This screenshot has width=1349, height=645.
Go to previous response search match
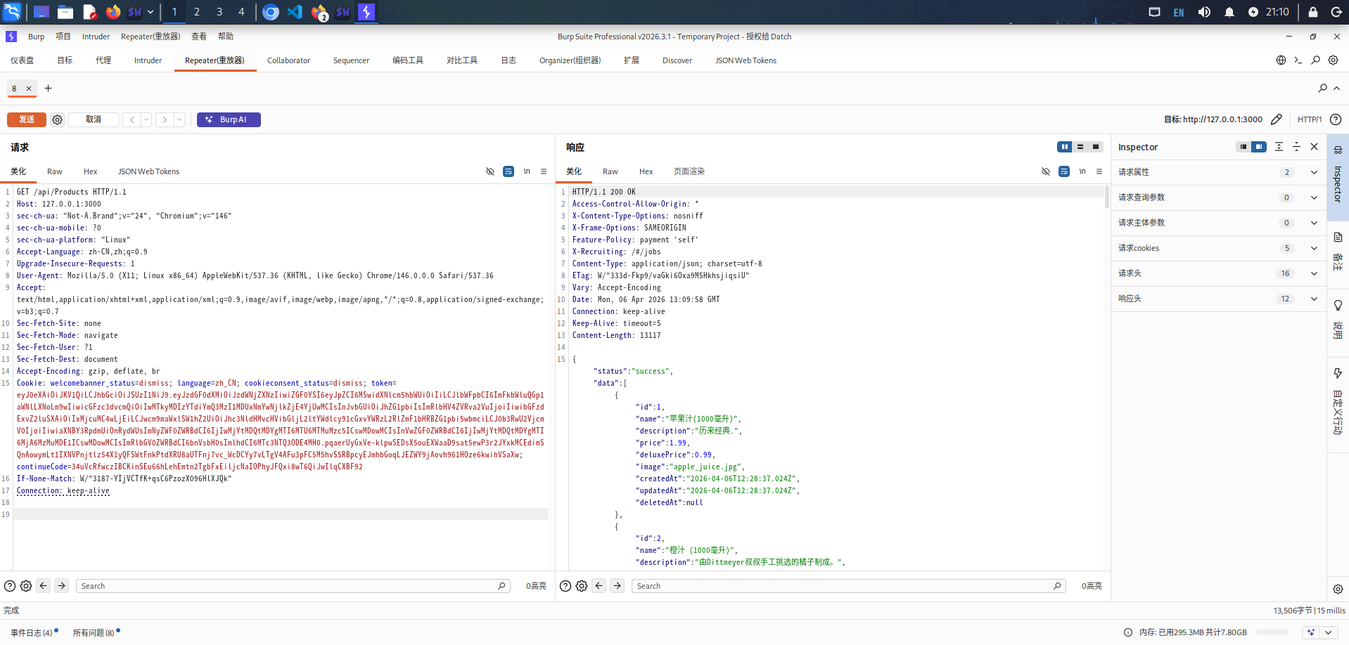click(599, 585)
